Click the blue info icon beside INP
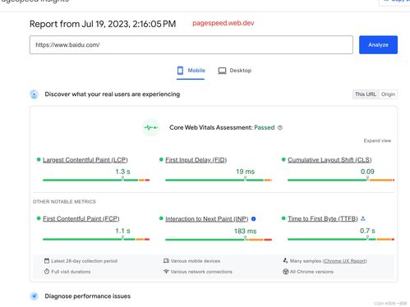Image resolution: width=410 pixels, height=307 pixels. point(254,219)
